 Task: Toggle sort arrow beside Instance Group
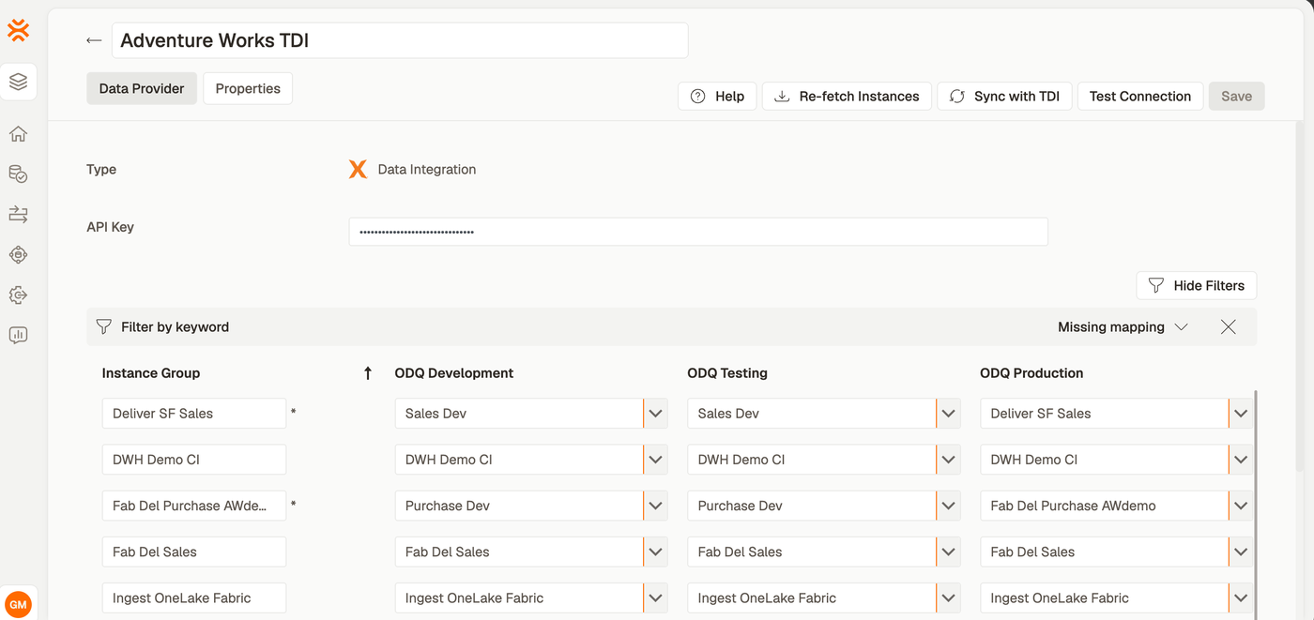pyautogui.click(x=368, y=373)
